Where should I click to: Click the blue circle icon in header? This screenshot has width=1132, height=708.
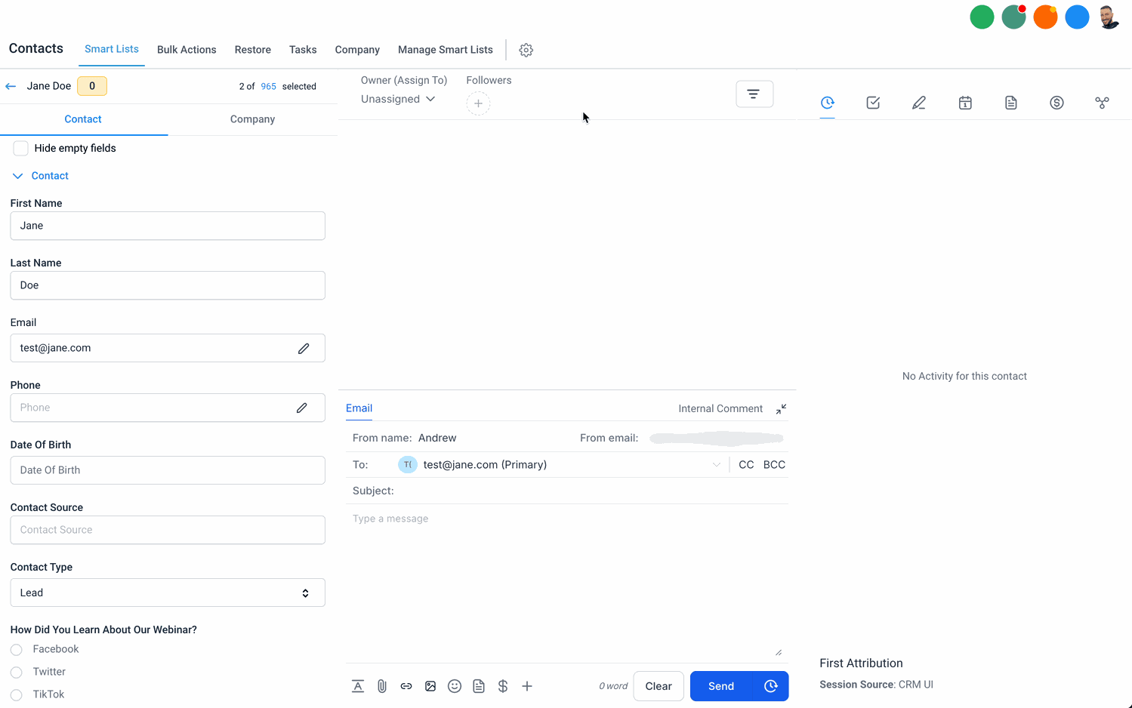coord(1077,17)
